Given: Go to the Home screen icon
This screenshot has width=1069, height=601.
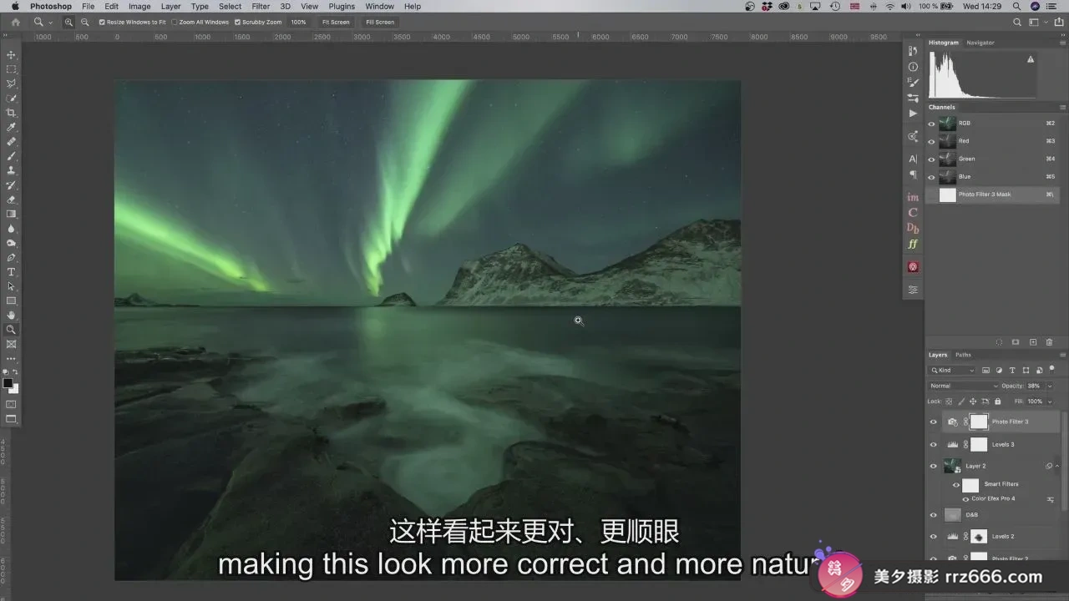Looking at the screenshot, I should click(x=15, y=22).
